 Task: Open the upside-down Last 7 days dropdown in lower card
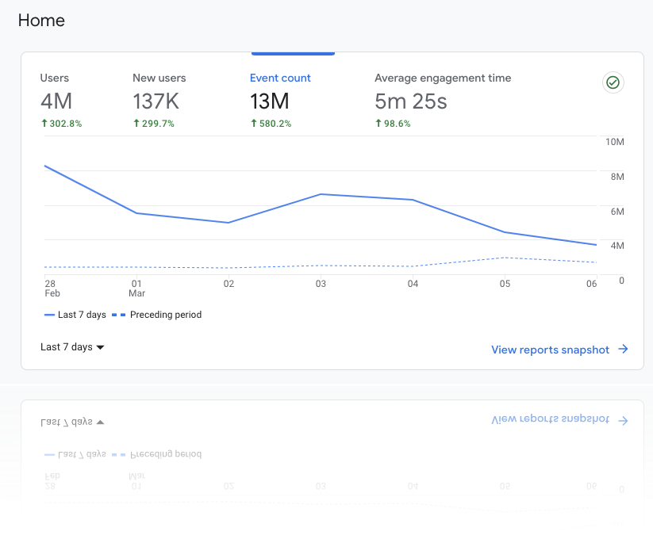(72, 422)
